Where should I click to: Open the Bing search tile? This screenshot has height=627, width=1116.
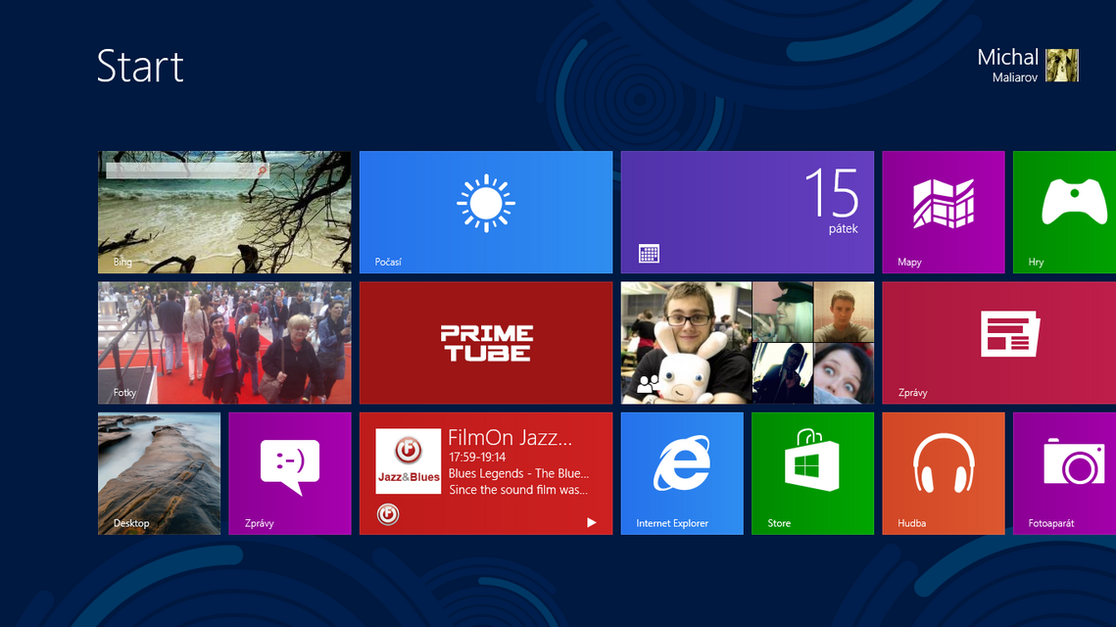(x=223, y=212)
